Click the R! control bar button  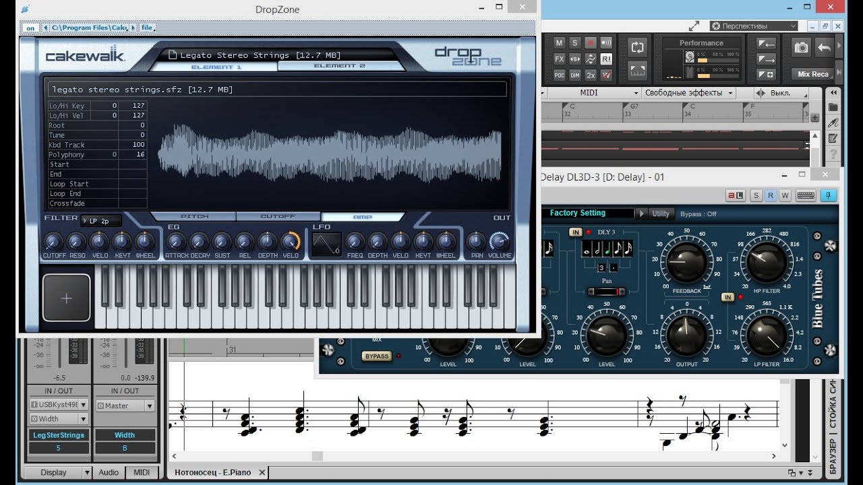point(606,59)
